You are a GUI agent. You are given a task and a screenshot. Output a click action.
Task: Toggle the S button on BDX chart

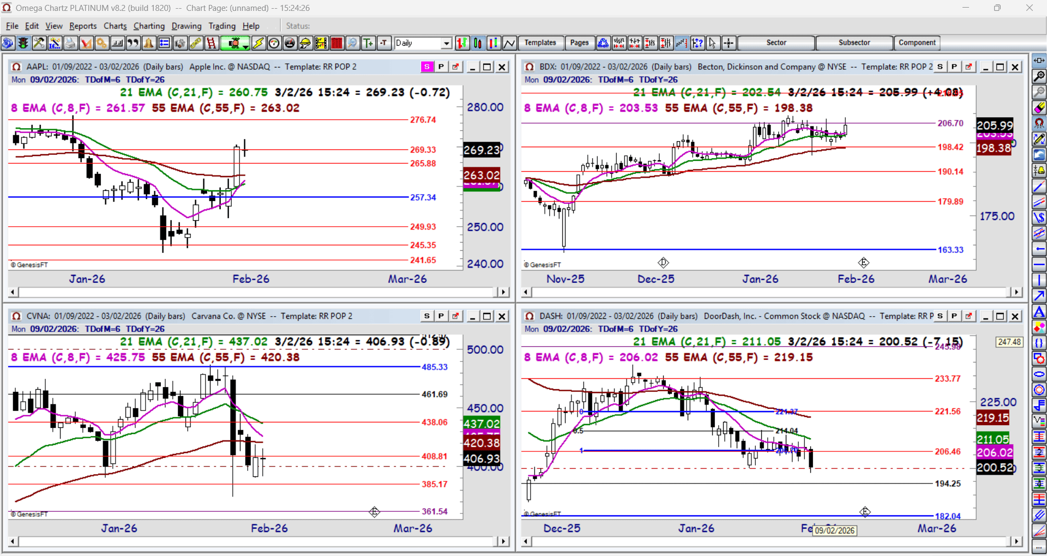(x=940, y=67)
